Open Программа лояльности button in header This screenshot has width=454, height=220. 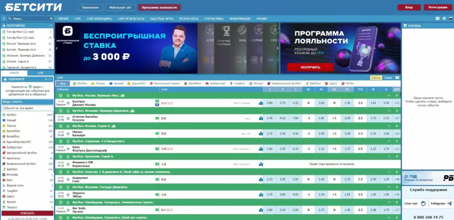pos(159,7)
